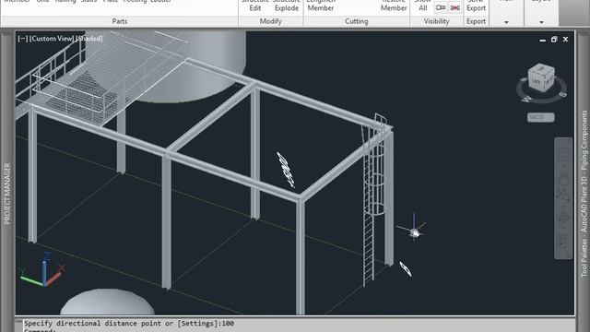
Task: Open ShowMotion from the navigation bar
Action: coord(563,241)
